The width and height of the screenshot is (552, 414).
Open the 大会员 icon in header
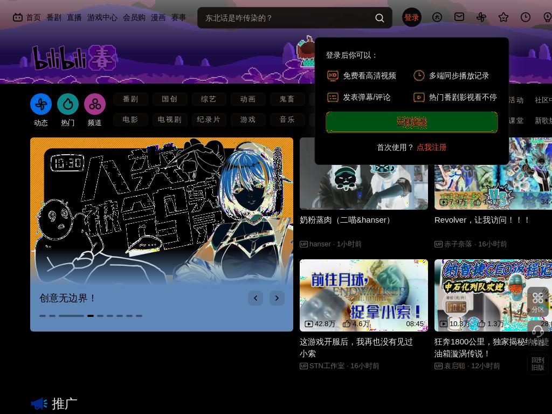437,17
